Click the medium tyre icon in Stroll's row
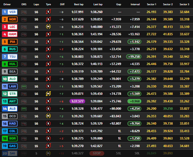This screenshot has height=157, width=193. (x=48, y=94)
